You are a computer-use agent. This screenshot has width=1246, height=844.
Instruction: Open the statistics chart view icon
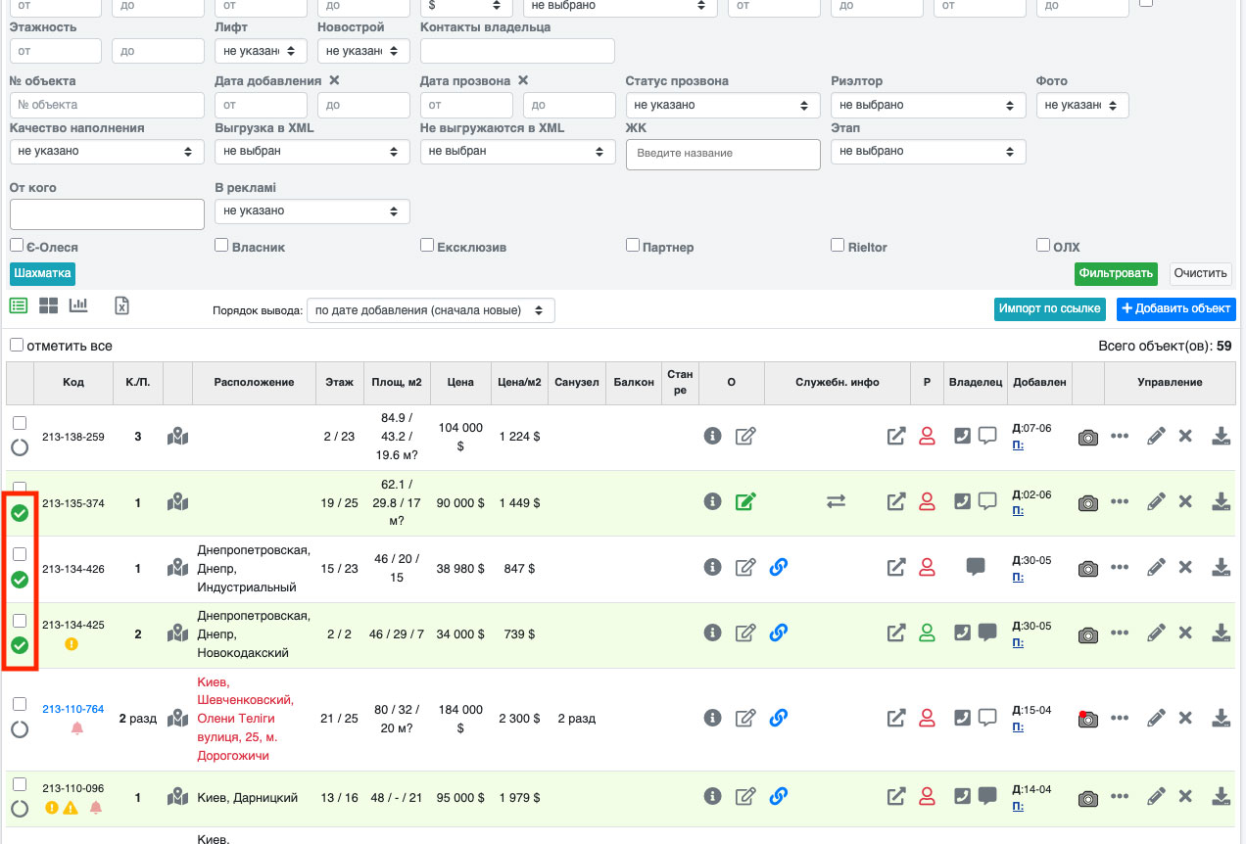(x=78, y=305)
